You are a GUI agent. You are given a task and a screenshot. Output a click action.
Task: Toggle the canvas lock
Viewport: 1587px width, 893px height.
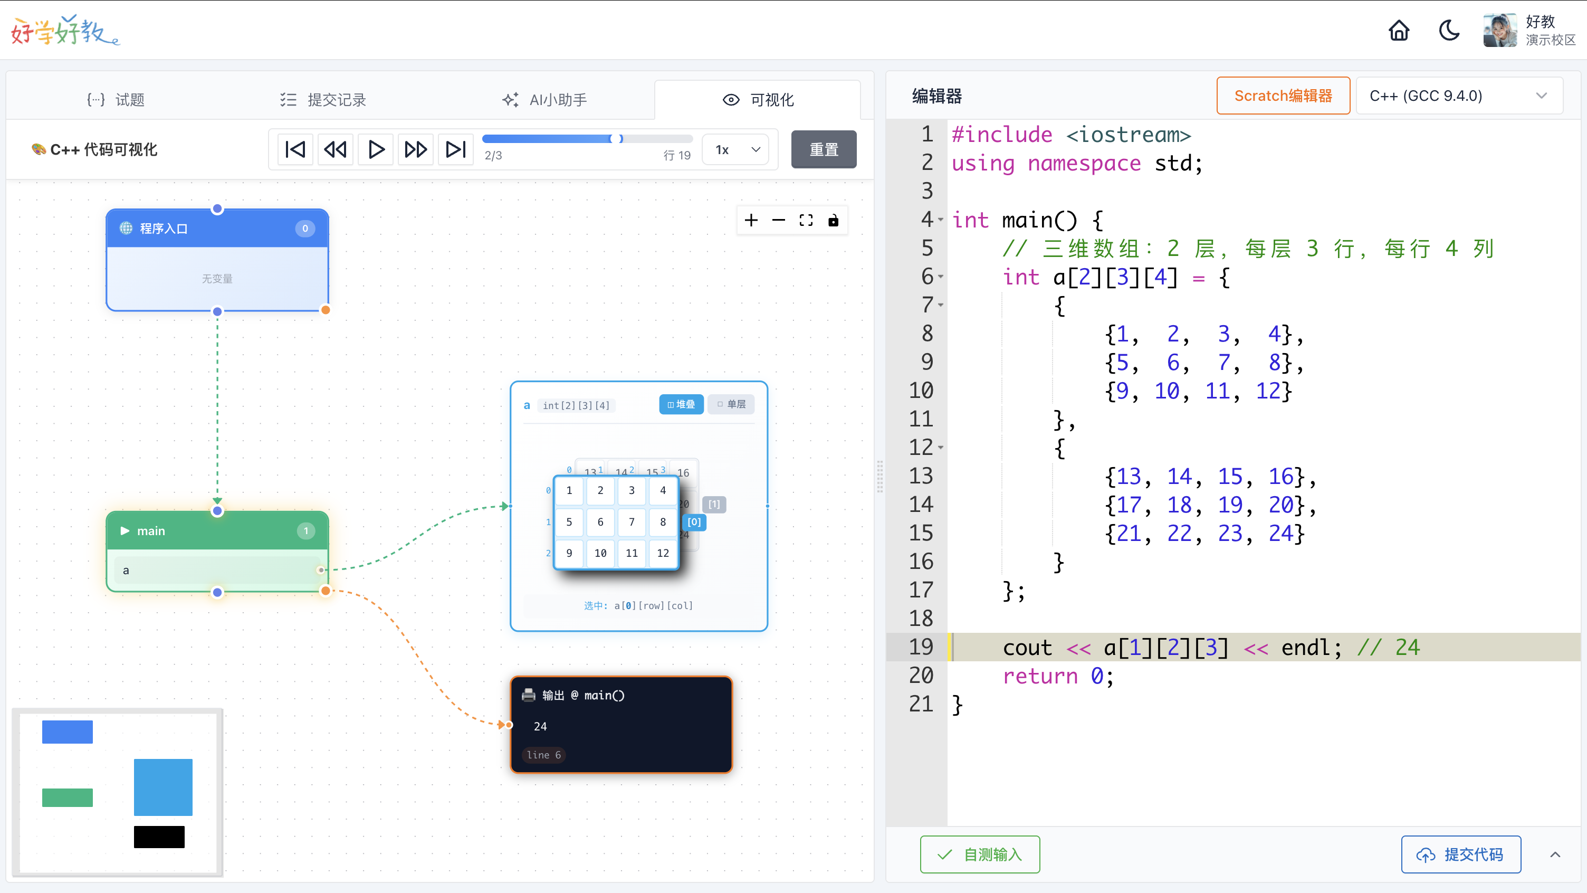pos(833,220)
